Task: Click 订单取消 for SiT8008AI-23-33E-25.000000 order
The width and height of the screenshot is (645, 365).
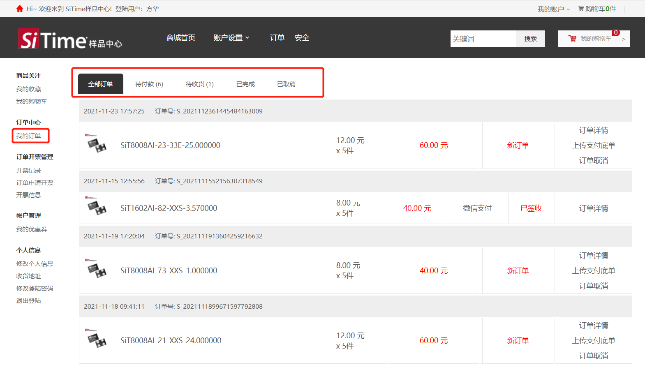Action: pyautogui.click(x=594, y=161)
